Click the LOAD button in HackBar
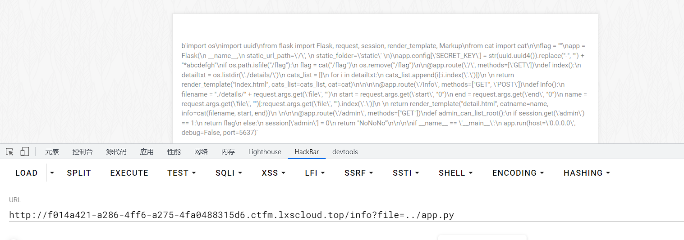The height and width of the screenshot is (240, 684). click(x=27, y=173)
